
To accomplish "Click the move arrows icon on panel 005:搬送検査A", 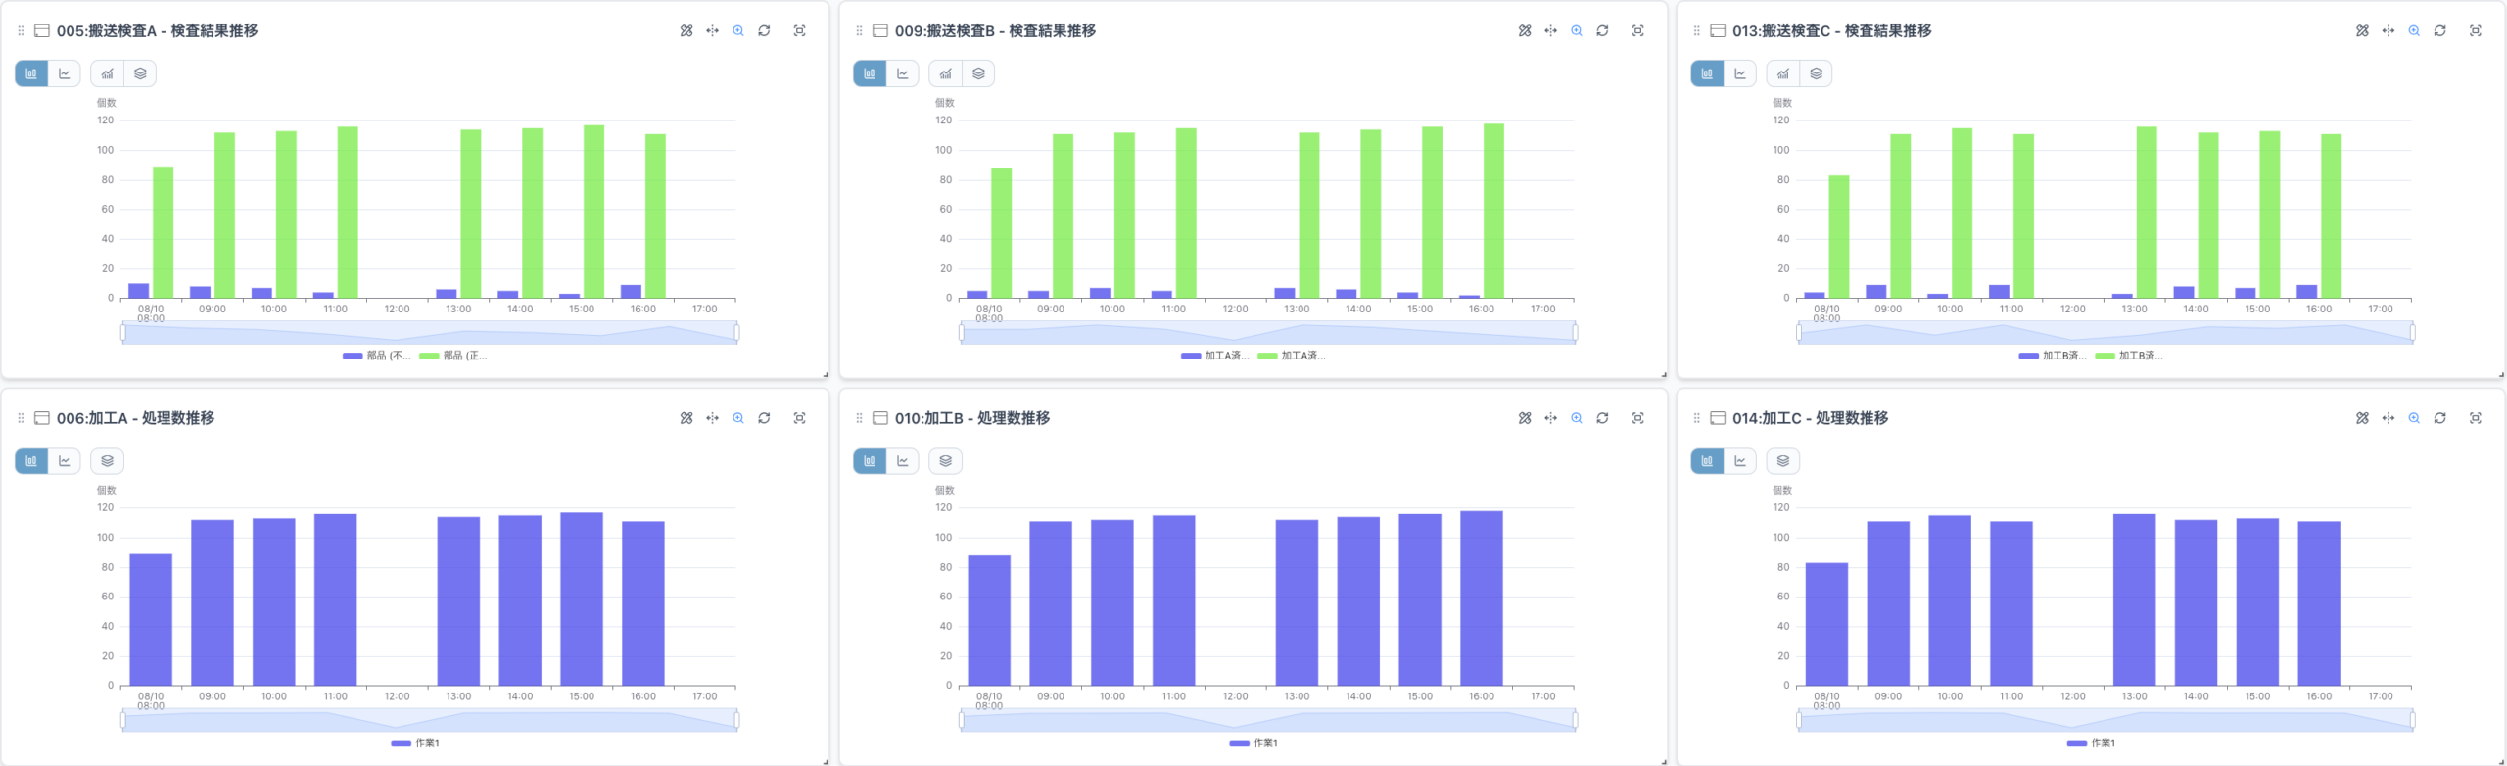I will pyautogui.click(x=713, y=31).
